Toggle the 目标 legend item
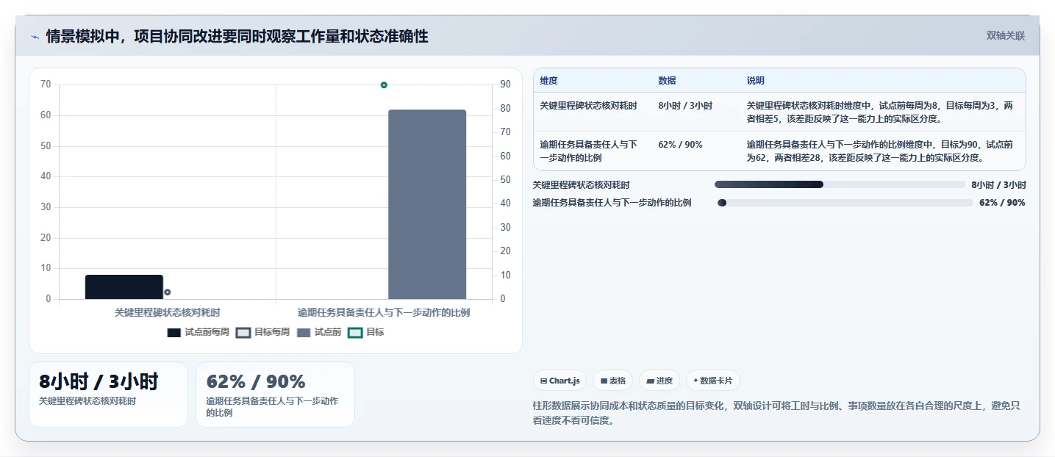This screenshot has width=1055, height=457. pos(366,332)
